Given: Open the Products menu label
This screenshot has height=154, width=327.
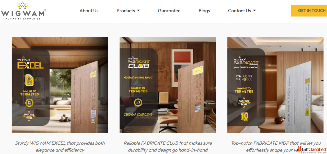Looking at the screenshot, I should tap(126, 11).
